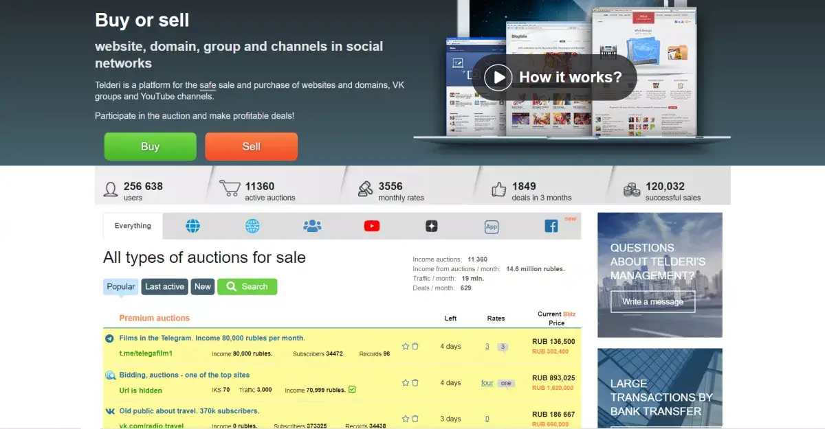Open rates count 0 on travel row
Image resolution: width=825 pixels, height=429 pixels.
point(487,419)
